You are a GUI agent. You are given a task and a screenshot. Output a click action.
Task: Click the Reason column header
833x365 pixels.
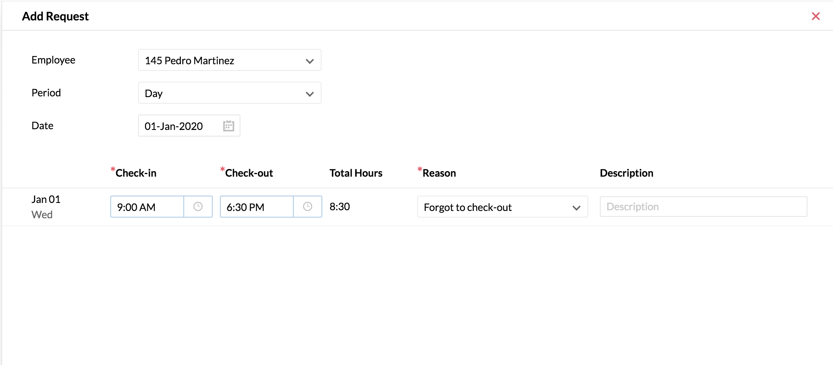point(439,173)
